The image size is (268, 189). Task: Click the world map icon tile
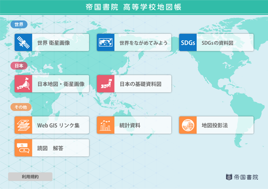tap(106, 42)
